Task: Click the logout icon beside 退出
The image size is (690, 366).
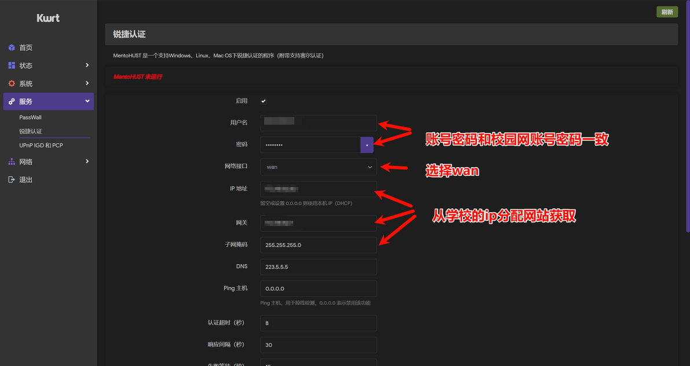Action: 12,180
